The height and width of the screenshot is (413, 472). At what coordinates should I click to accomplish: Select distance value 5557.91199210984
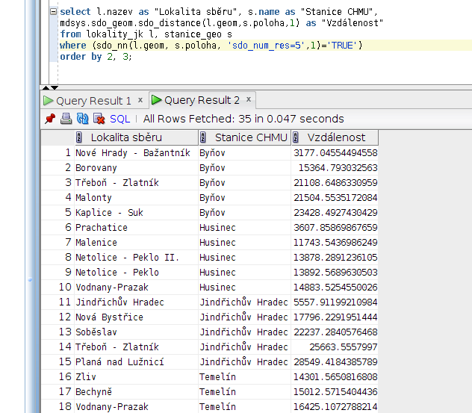[335, 302]
